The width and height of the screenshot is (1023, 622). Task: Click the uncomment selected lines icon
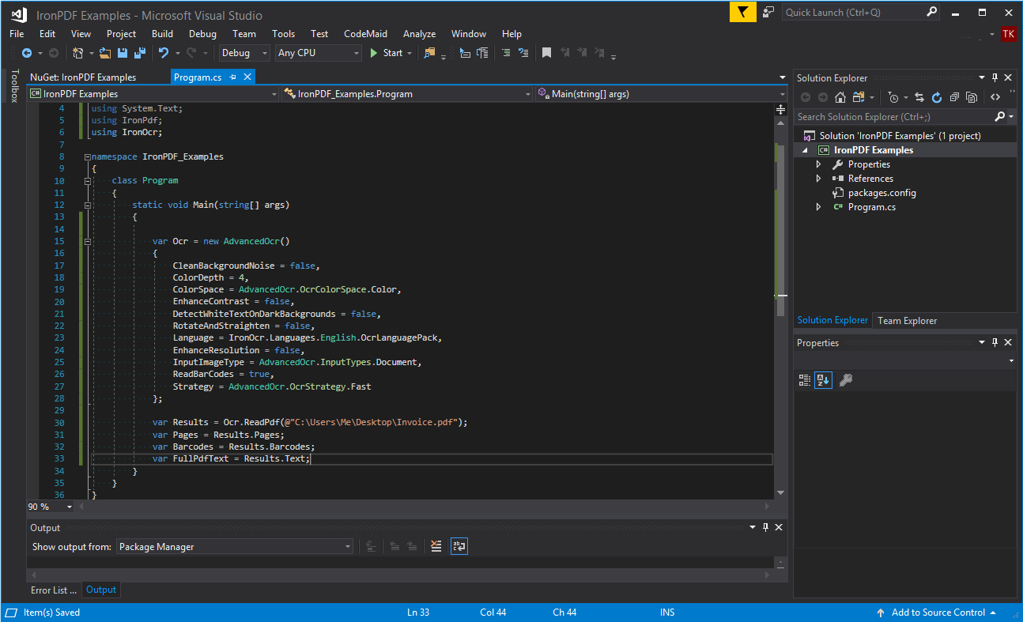pyautogui.click(x=523, y=53)
